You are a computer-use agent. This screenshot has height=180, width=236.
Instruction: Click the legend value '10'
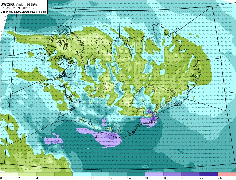[92, 178]
